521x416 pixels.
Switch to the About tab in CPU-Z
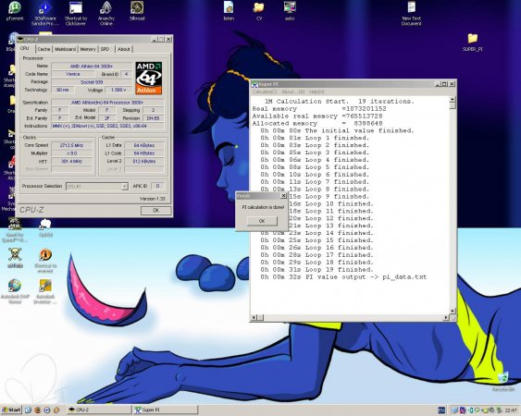tap(124, 49)
